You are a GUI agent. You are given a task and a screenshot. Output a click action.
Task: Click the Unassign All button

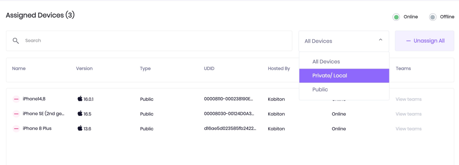(x=424, y=41)
